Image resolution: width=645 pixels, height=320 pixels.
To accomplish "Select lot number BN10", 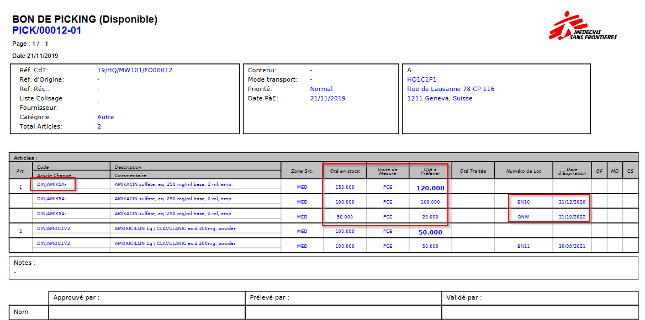I will click(x=524, y=202).
